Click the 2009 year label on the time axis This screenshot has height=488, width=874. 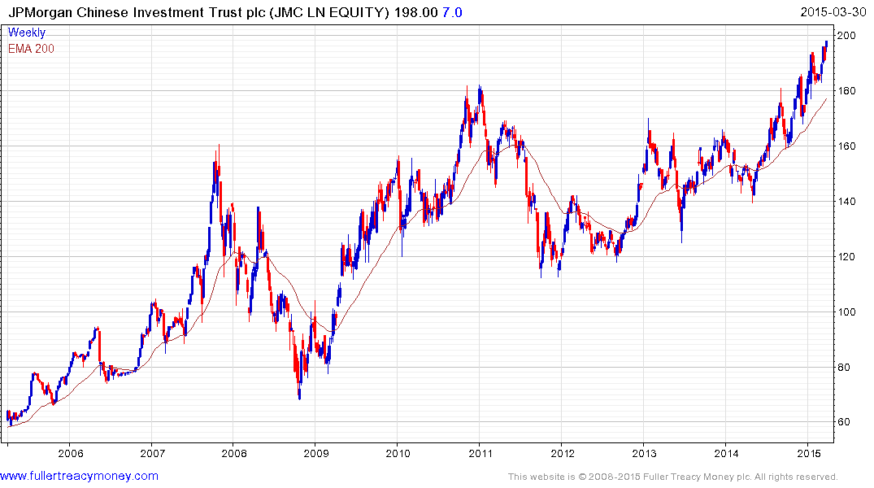pos(316,453)
